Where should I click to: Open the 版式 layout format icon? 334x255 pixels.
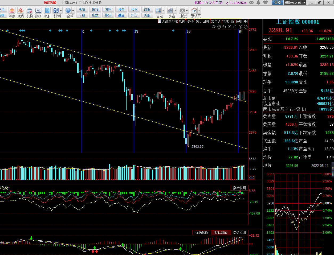click(x=182, y=10)
